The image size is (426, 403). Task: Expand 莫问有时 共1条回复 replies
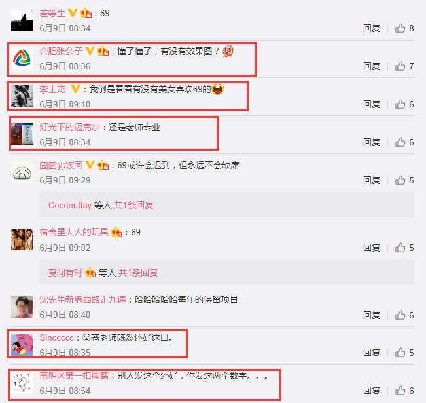pos(138,273)
